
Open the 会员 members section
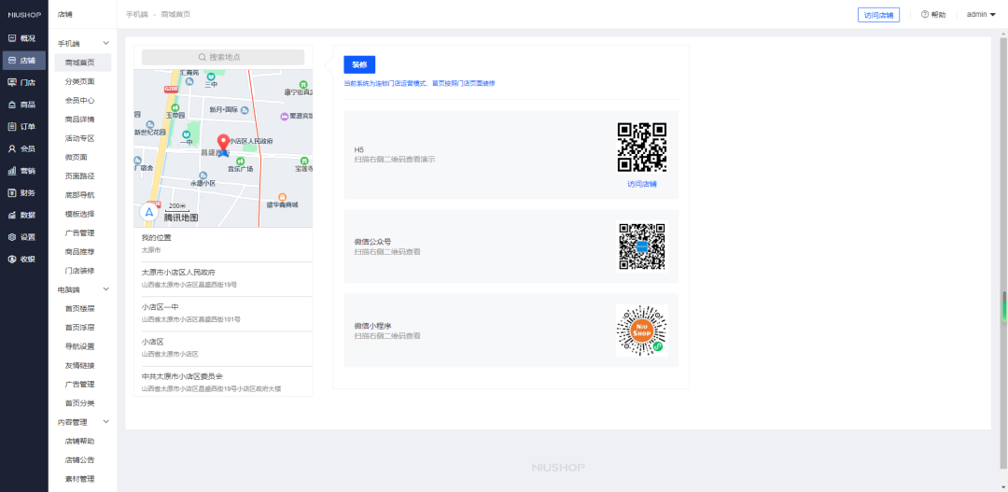(23, 148)
